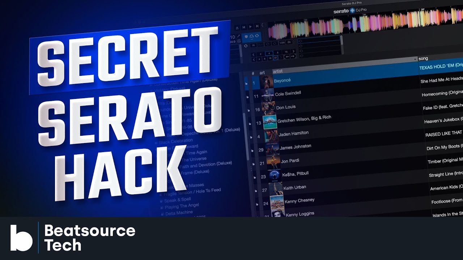Select the 2-beat auto loop button
The image size is (463, 260).
pyautogui.click(x=260, y=54)
